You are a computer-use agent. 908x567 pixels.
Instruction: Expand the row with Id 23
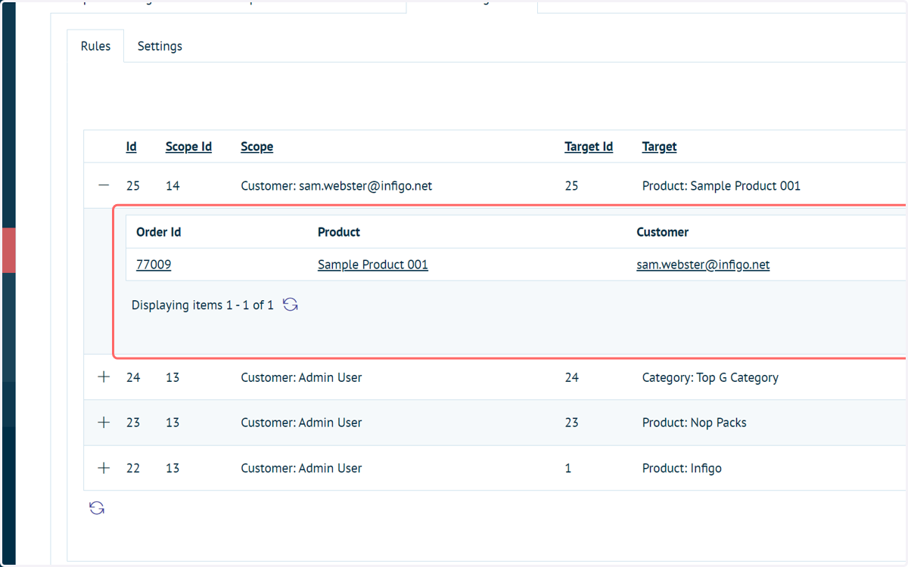point(104,423)
